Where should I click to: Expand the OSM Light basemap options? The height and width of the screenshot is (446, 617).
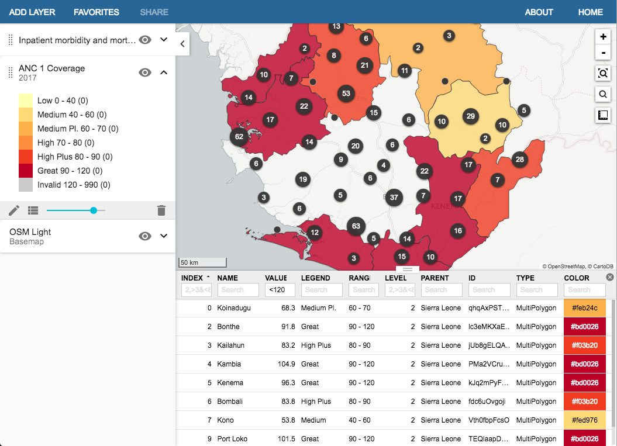point(164,236)
